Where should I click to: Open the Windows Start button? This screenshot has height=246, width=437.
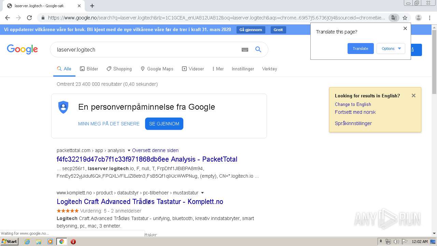(x=9, y=242)
